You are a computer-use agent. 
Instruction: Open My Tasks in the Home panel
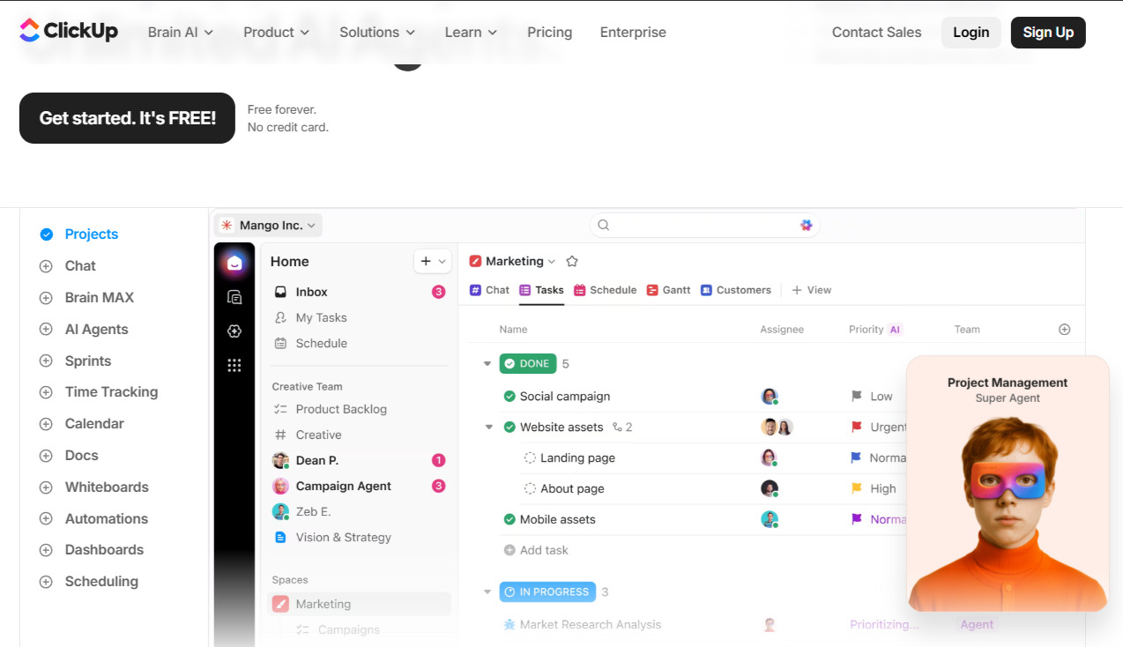359,317
